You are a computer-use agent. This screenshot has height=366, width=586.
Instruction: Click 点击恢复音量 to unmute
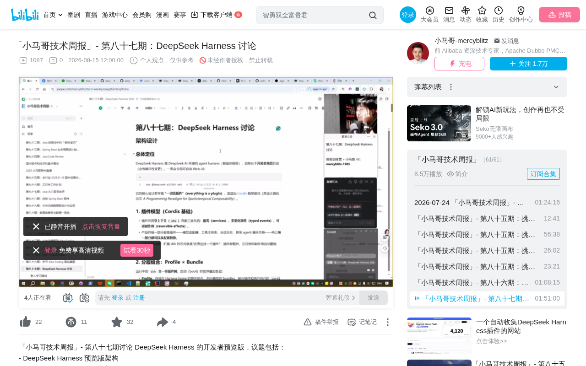[x=101, y=226]
